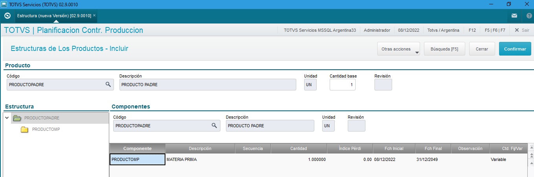Click the Administrador header item
The image size is (534, 177).
[x=377, y=30]
